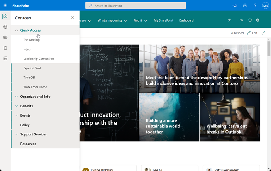Click the Edit page button
Screen dimensions: 271x171
point(252,33)
